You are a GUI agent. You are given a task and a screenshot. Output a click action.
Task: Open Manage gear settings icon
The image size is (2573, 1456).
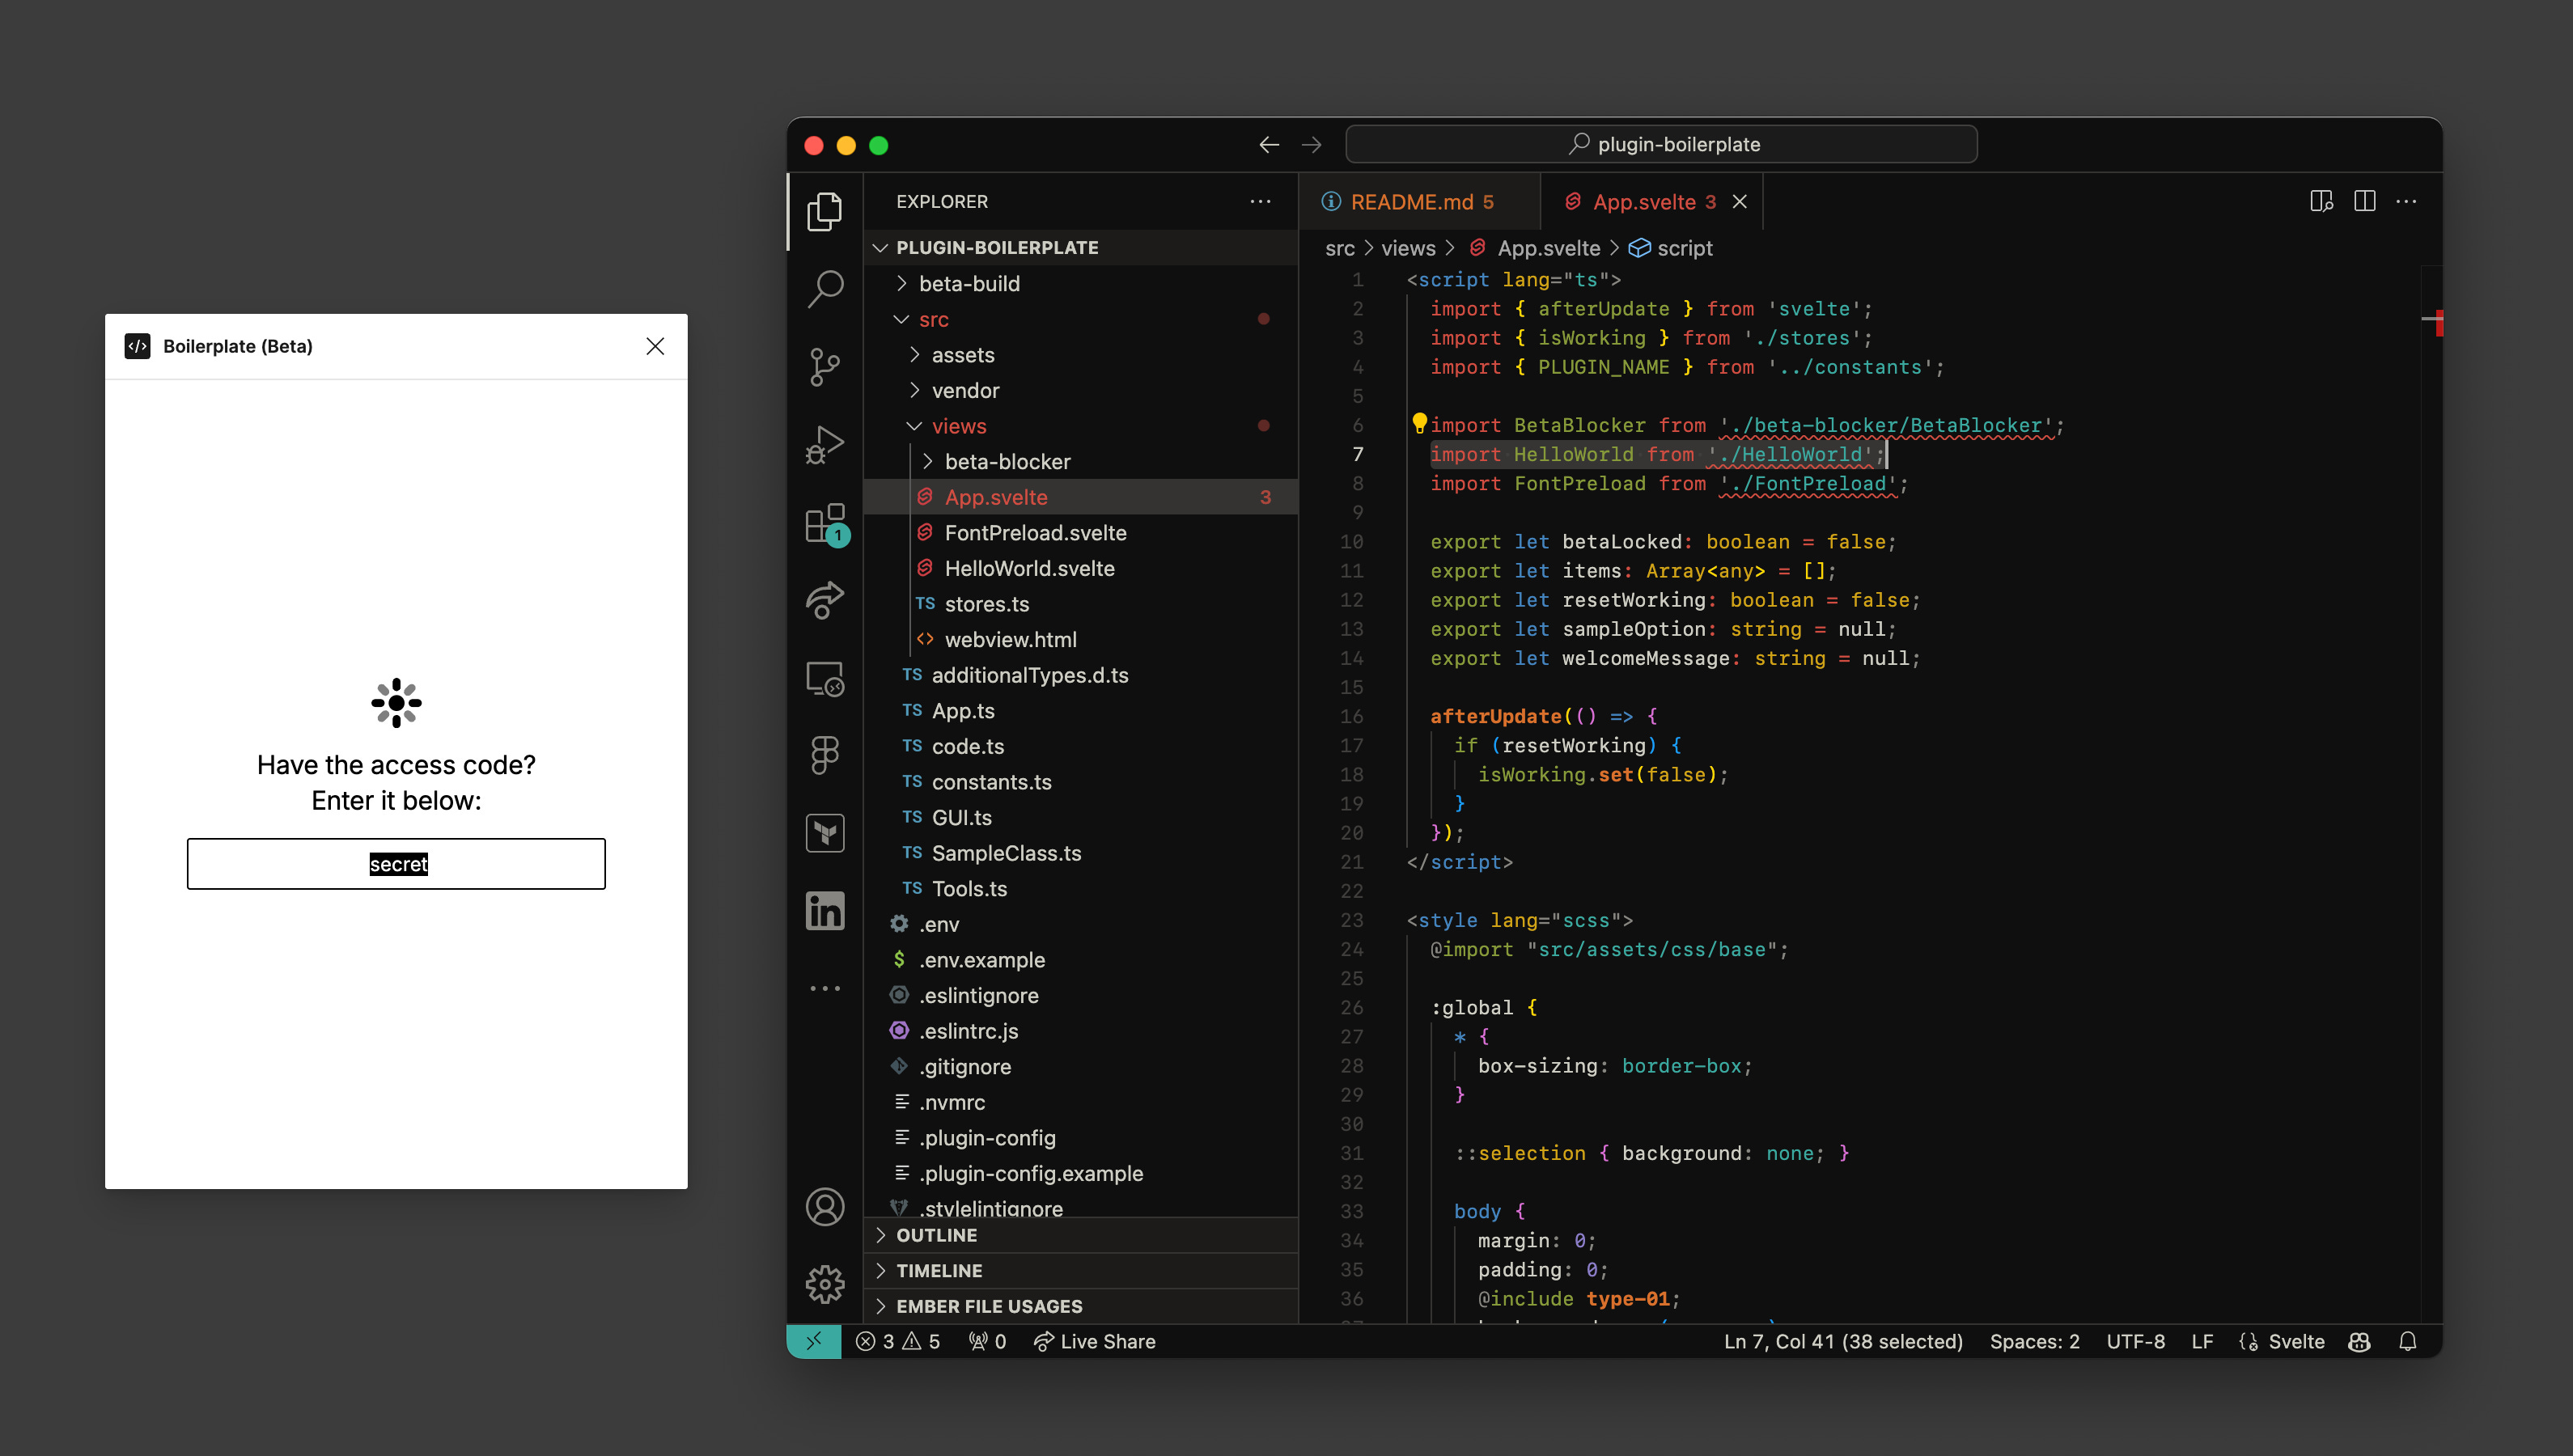tap(824, 1284)
